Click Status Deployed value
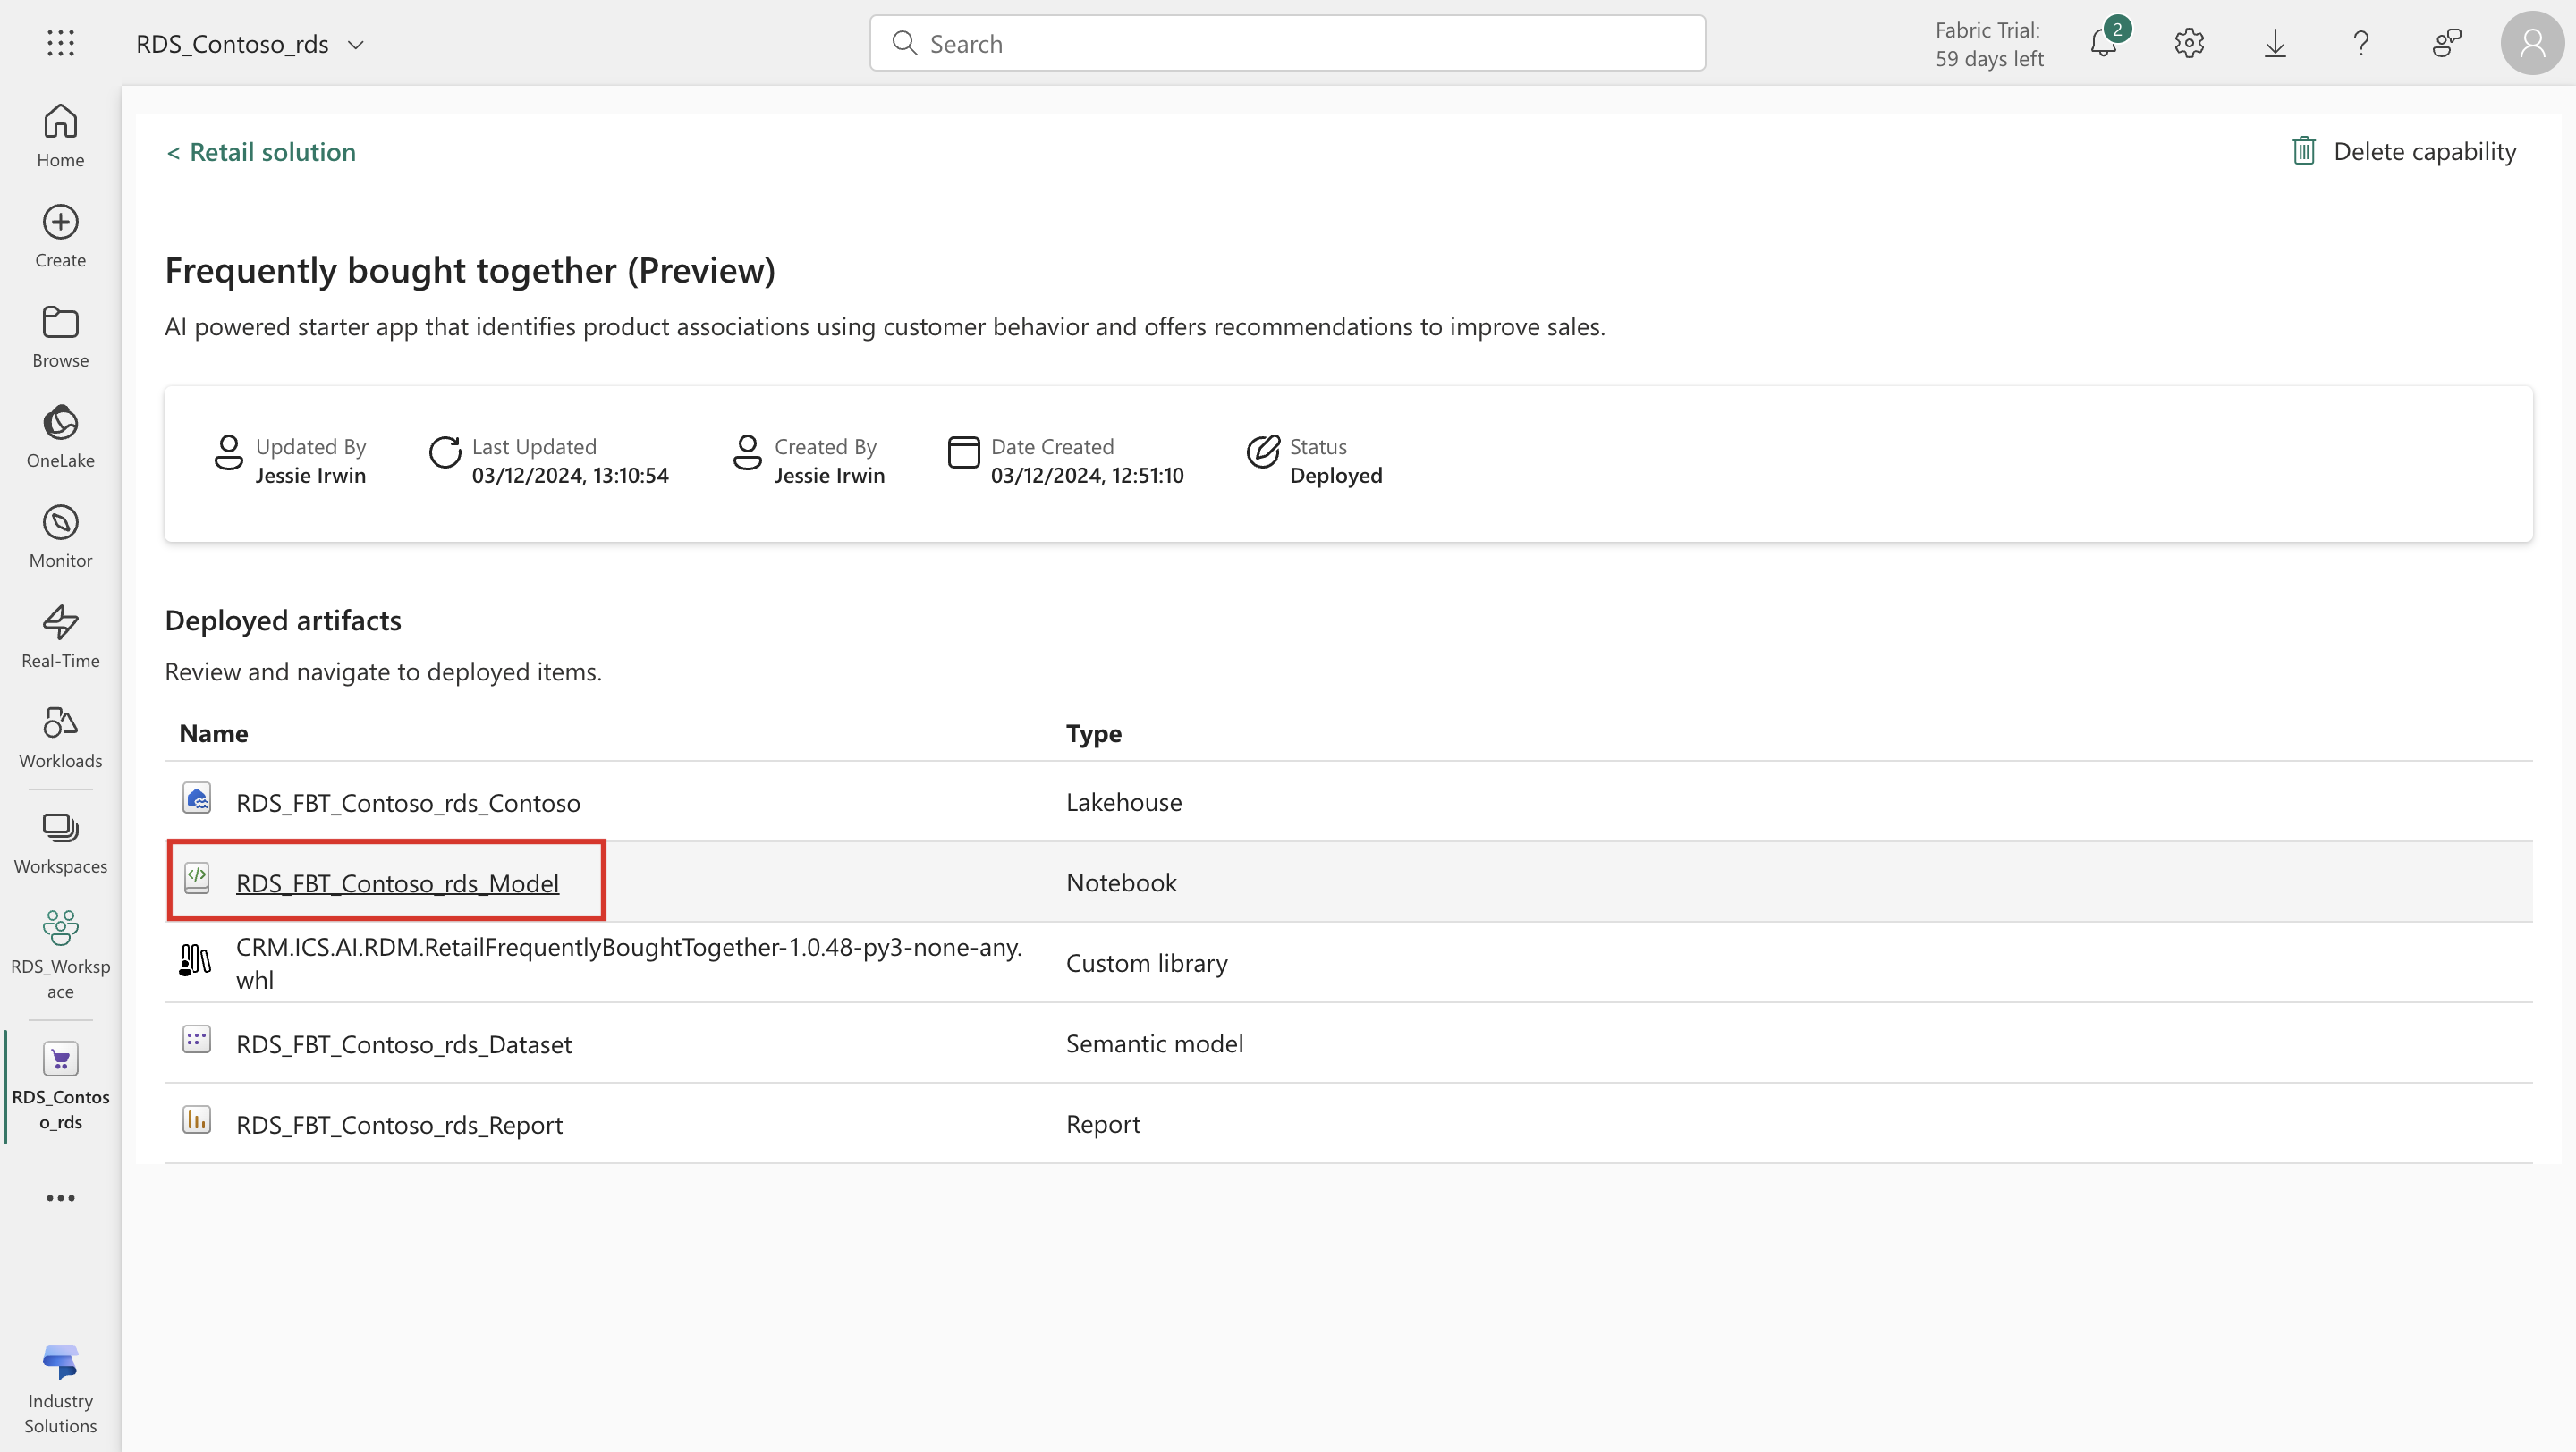2576x1452 pixels. pyautogui.click(x=1335, y=476)
